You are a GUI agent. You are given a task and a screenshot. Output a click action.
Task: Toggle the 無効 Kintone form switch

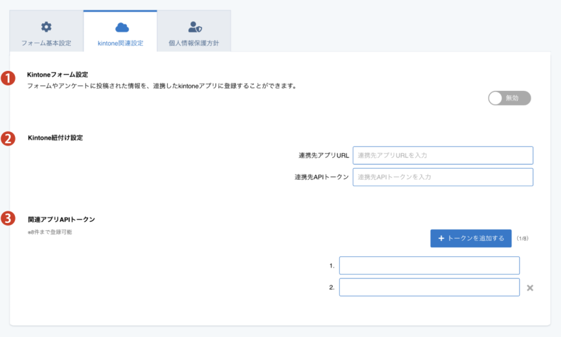pos(509,98)
